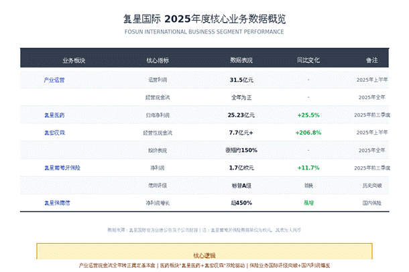Select the 产业运营 segment name
This screenshot has width=409, height=272.
click(54, 80)
